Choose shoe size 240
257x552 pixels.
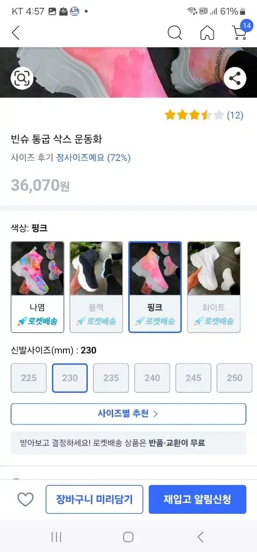click(152, 378)
